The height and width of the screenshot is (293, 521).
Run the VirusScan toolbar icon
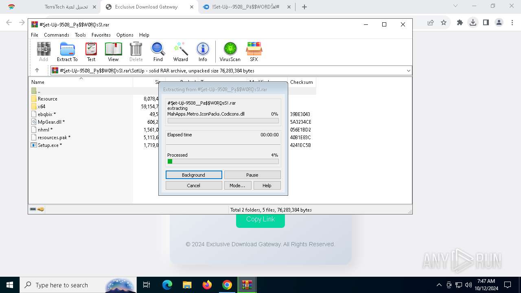pos(230,52)
